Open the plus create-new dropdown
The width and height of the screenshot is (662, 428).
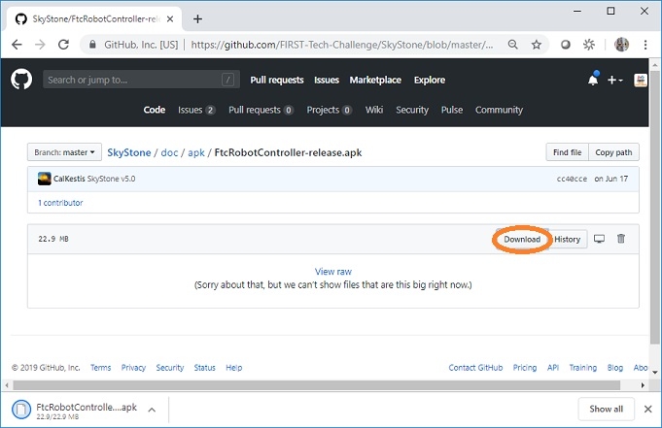(x=615, y=80)
